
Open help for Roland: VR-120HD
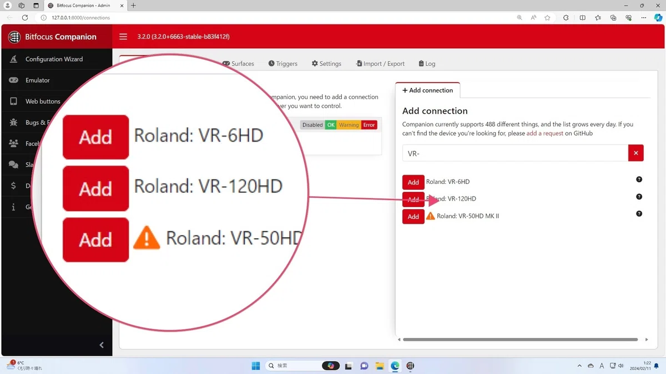(x=639, y=197)
